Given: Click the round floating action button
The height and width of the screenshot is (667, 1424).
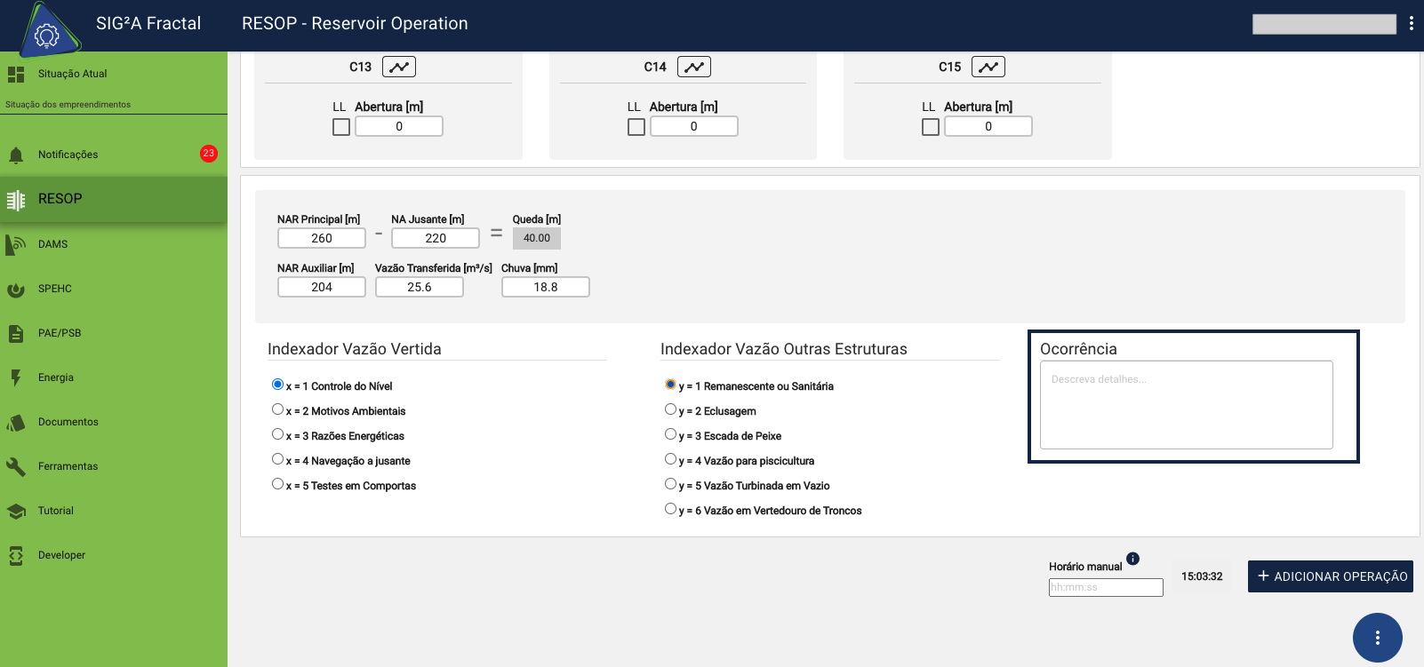Looking at the screenshot, I should [x=1377, y=637].
